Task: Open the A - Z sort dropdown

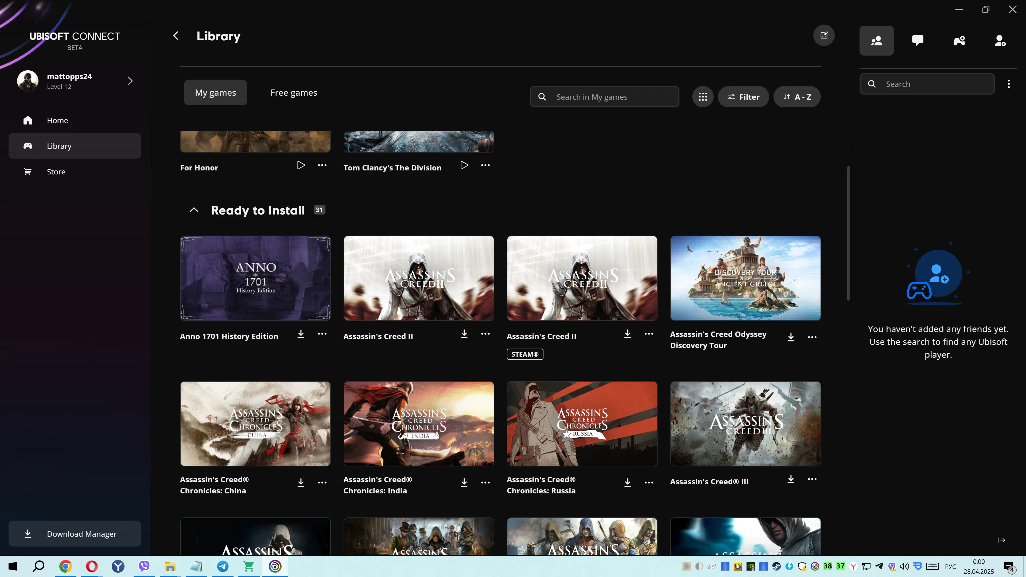Action: tap(796, 97)
